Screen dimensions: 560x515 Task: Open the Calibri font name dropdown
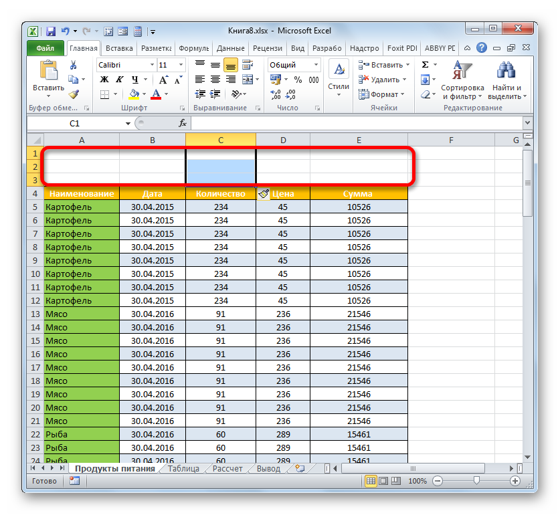pyautogui.click(x=152, y=65)
